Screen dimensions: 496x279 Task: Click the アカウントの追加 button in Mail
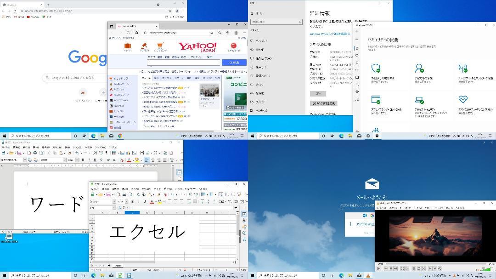click(360, 224)
